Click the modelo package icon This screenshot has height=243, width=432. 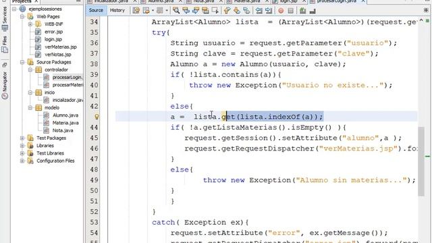tap(38, 108)
